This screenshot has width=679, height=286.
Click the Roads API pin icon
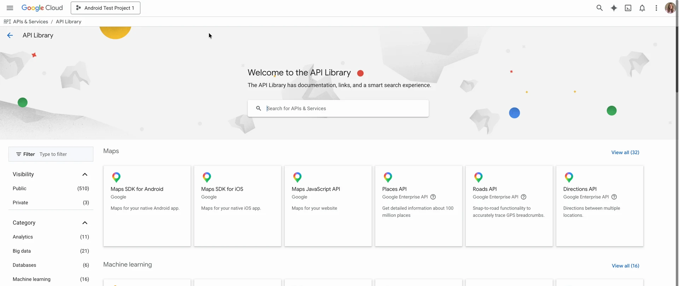point(478,177)
